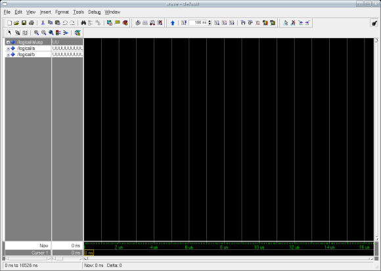Click the Zoom In magnifier icon
The height and width of the screenshot is (271, 381).
tap(36, 33)
